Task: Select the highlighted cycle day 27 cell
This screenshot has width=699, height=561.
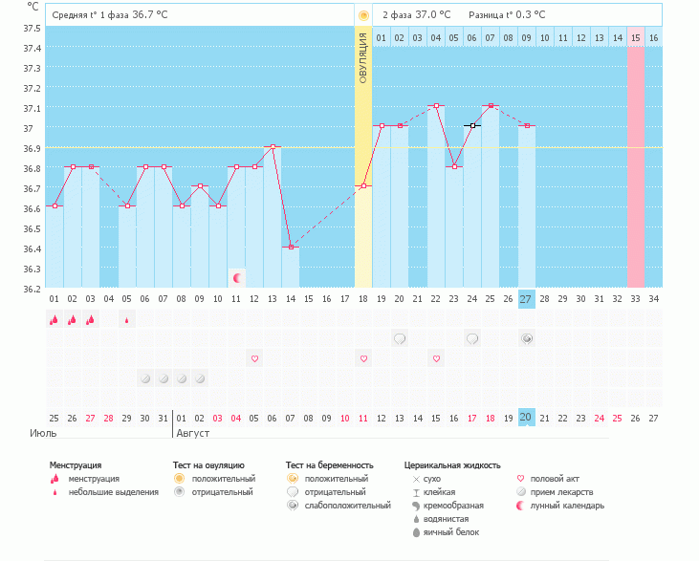Action: tap(527, 299)
